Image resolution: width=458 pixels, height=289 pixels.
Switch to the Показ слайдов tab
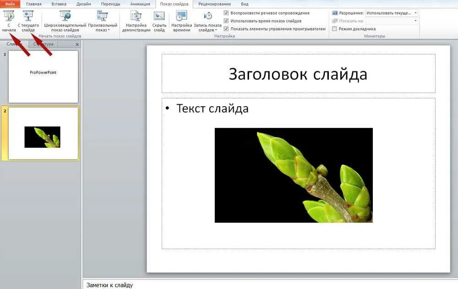point(174,4)
